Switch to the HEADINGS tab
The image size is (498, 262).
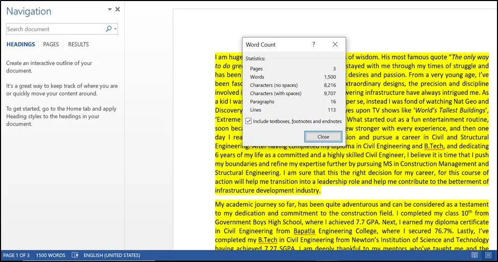click(21, 44)
